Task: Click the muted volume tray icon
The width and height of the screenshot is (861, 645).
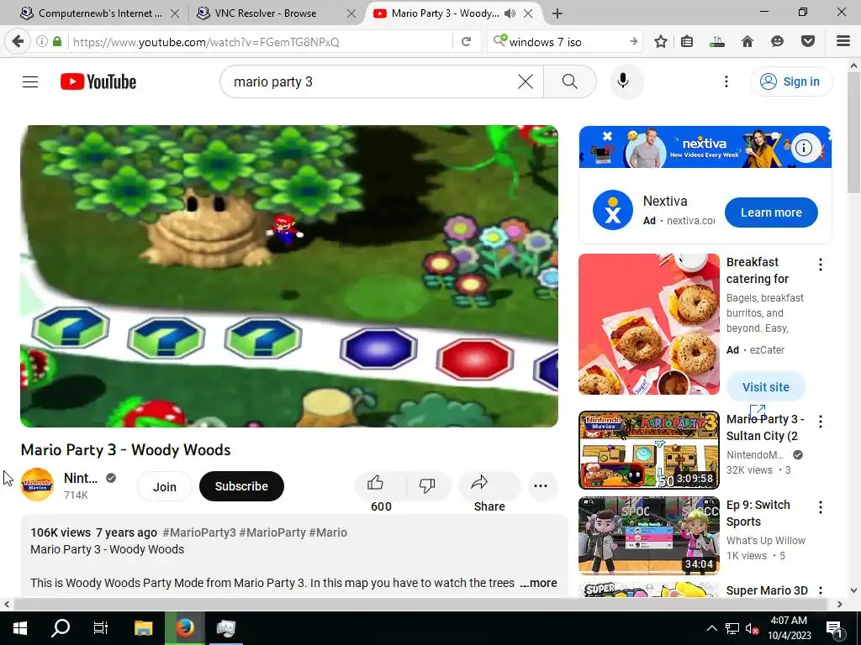Action: click(x=752, y=628)
